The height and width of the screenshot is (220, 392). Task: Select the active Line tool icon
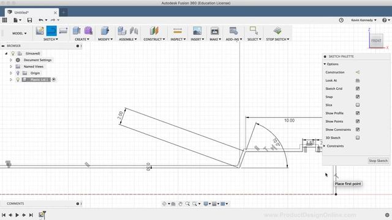click(x=51, y=31)
